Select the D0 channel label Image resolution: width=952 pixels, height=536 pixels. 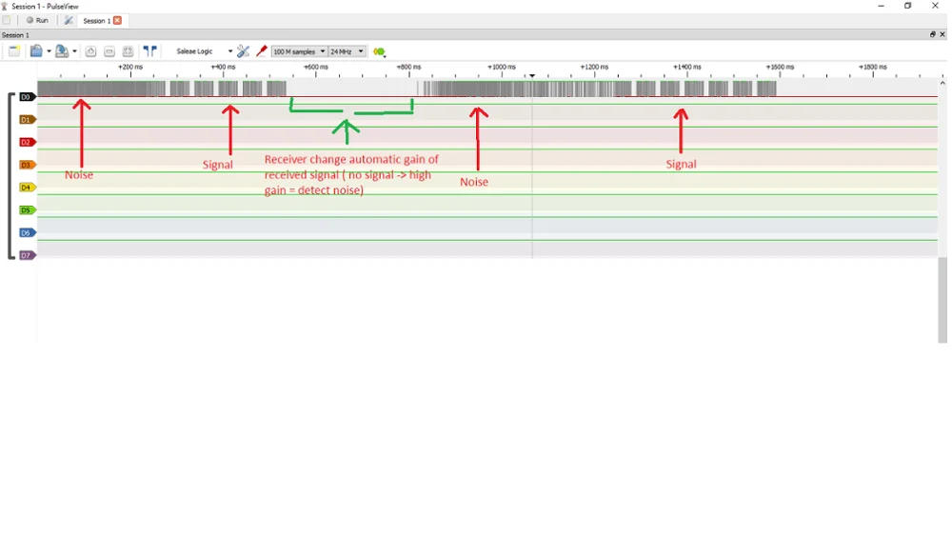(x=26, y=97)
